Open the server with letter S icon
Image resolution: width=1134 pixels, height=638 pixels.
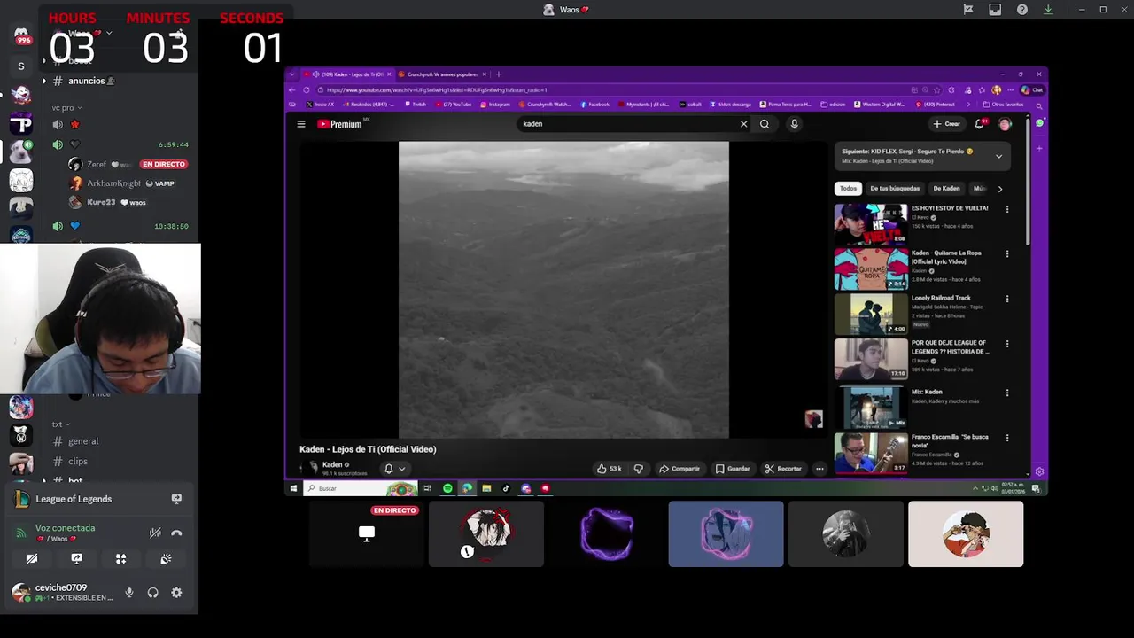tap(21, 66)
